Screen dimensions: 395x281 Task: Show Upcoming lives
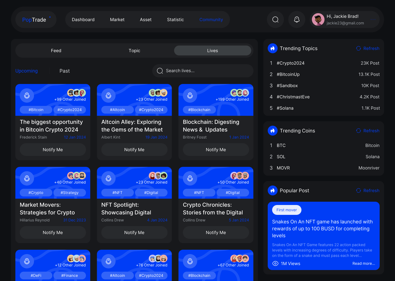[27, 71]
